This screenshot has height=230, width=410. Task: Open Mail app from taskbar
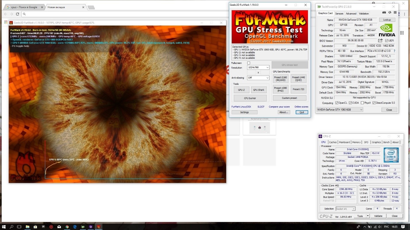(59, 227)
